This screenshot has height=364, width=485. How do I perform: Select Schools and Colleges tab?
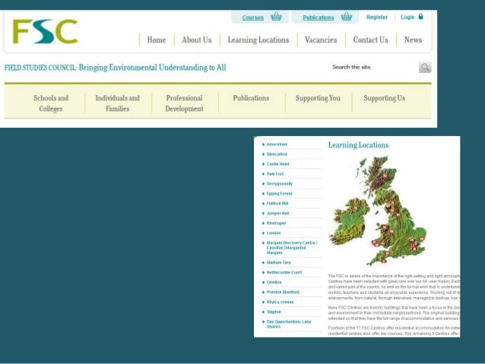tap(51, 103)
